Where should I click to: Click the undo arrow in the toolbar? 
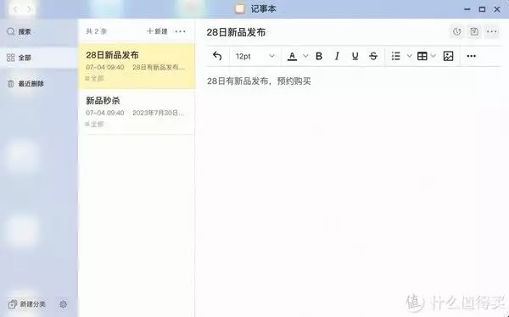click(x=217, y=56)
